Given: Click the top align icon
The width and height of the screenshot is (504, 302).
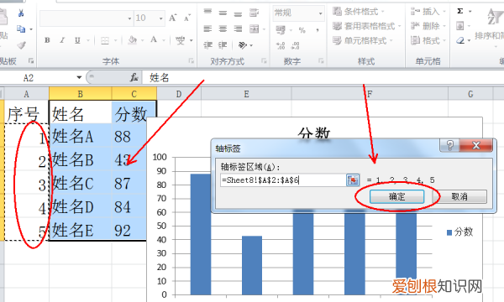Looking at the screenshot, I should point(207,13).
